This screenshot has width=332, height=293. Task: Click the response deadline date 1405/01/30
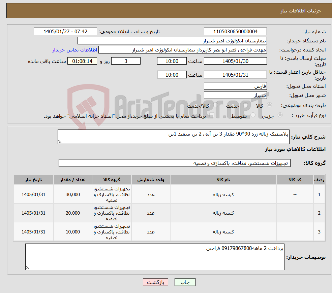[x=235, y=61]
